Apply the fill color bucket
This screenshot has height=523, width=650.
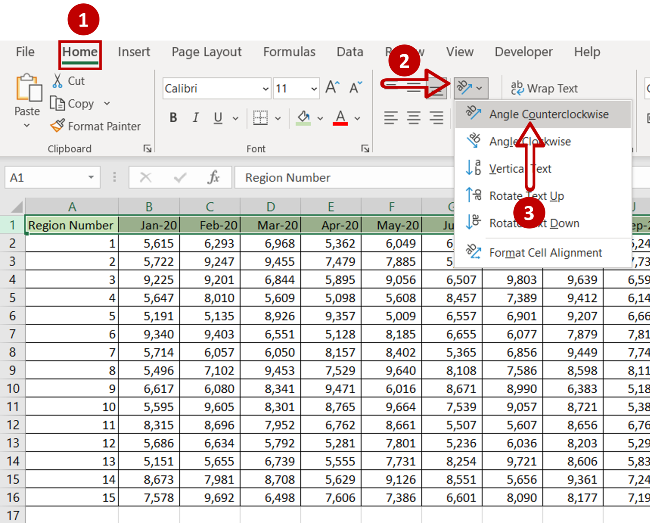[303, 118]
